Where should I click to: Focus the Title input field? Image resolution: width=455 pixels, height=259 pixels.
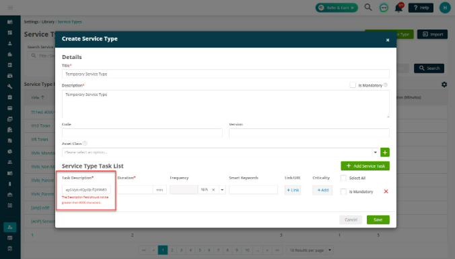pos(225,74)
